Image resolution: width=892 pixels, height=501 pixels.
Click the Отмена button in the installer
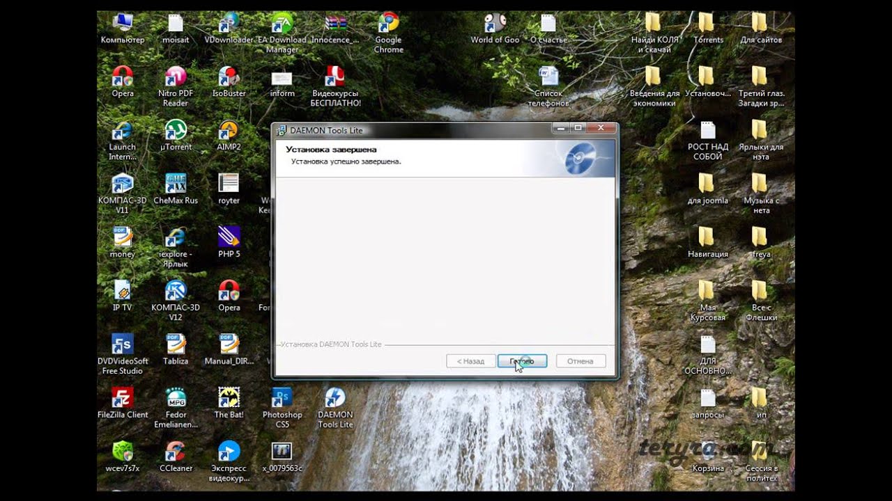click(x=580, y=361)
